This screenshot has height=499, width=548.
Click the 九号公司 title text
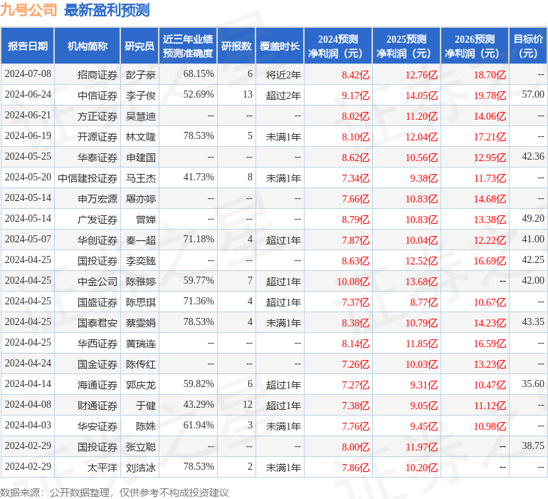tap(28, 10)
